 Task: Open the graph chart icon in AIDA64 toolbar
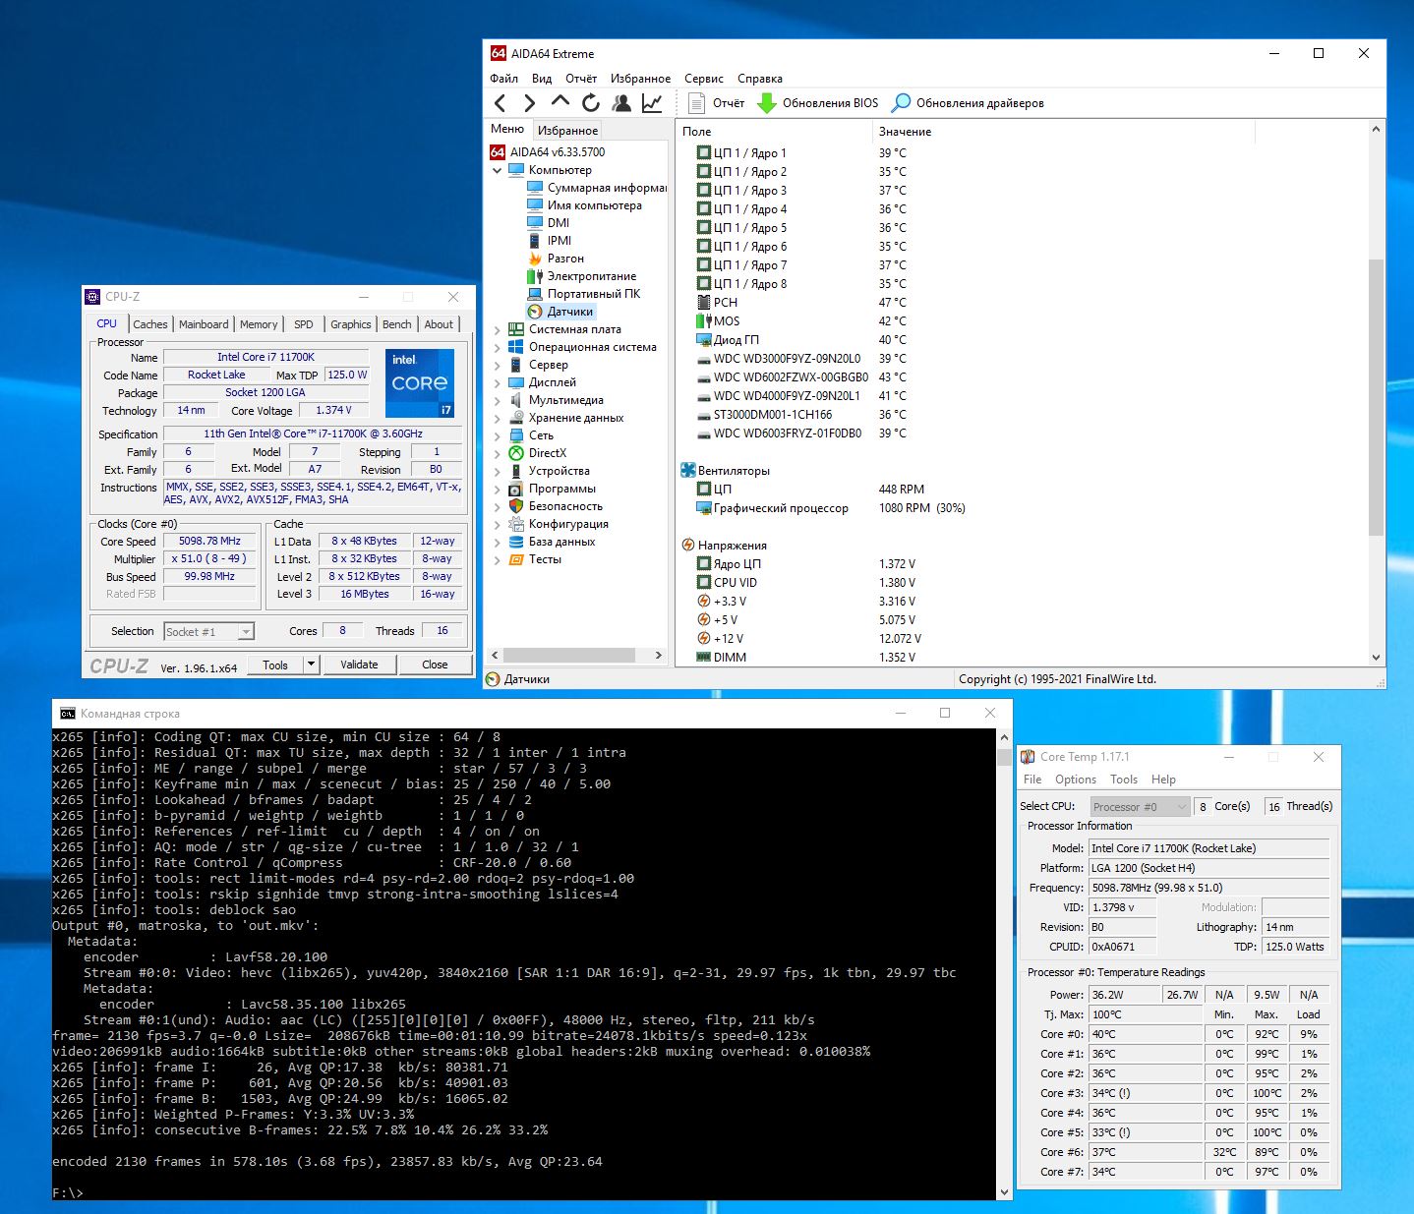651,103
